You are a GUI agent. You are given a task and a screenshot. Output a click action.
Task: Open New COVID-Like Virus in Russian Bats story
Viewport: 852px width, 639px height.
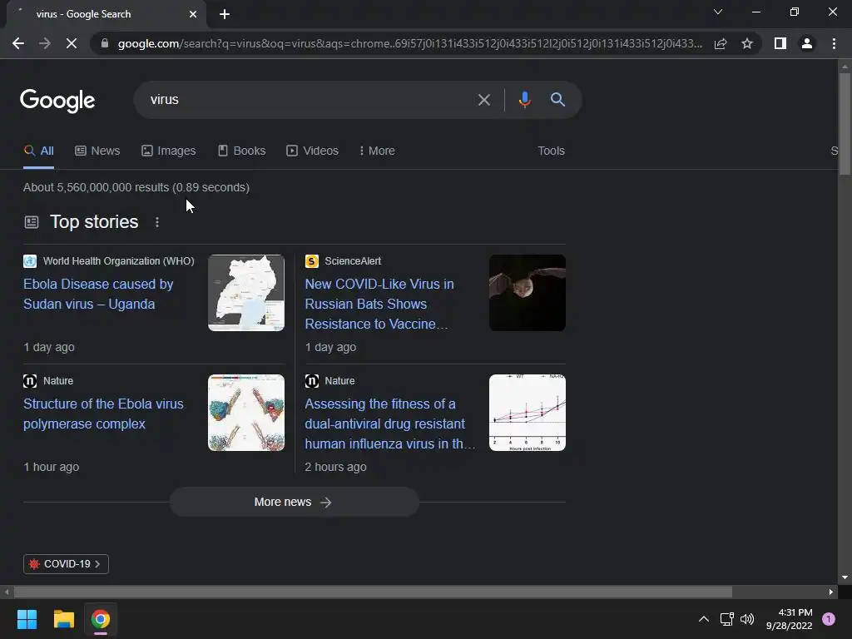point(379,304)
